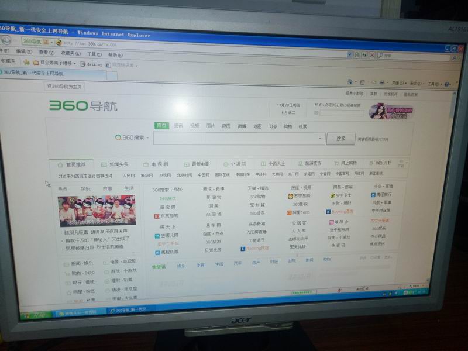Open the 编辑(E) menu
The width and height of the screenshot is (468, 351).
coord(24,51)
